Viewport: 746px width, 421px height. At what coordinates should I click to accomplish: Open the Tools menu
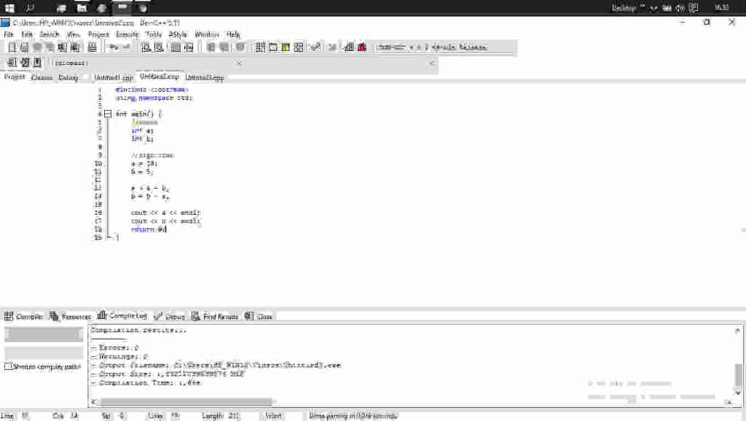[153, 34]
